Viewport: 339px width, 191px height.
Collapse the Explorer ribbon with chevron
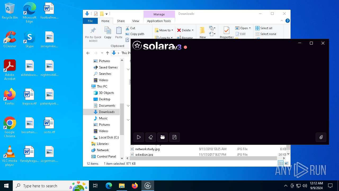pyautogui.click(x=282, y=21)
